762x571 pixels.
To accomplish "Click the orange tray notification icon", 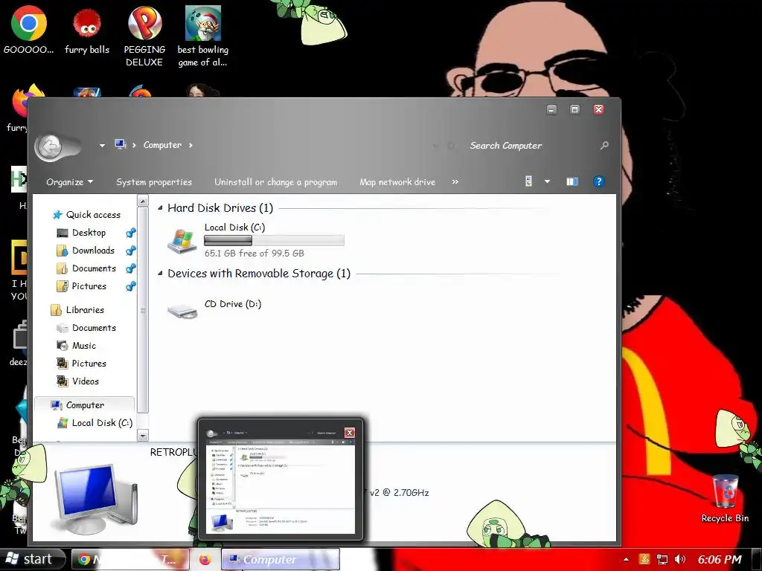I will pyautogui.click(x=644, y=560).
